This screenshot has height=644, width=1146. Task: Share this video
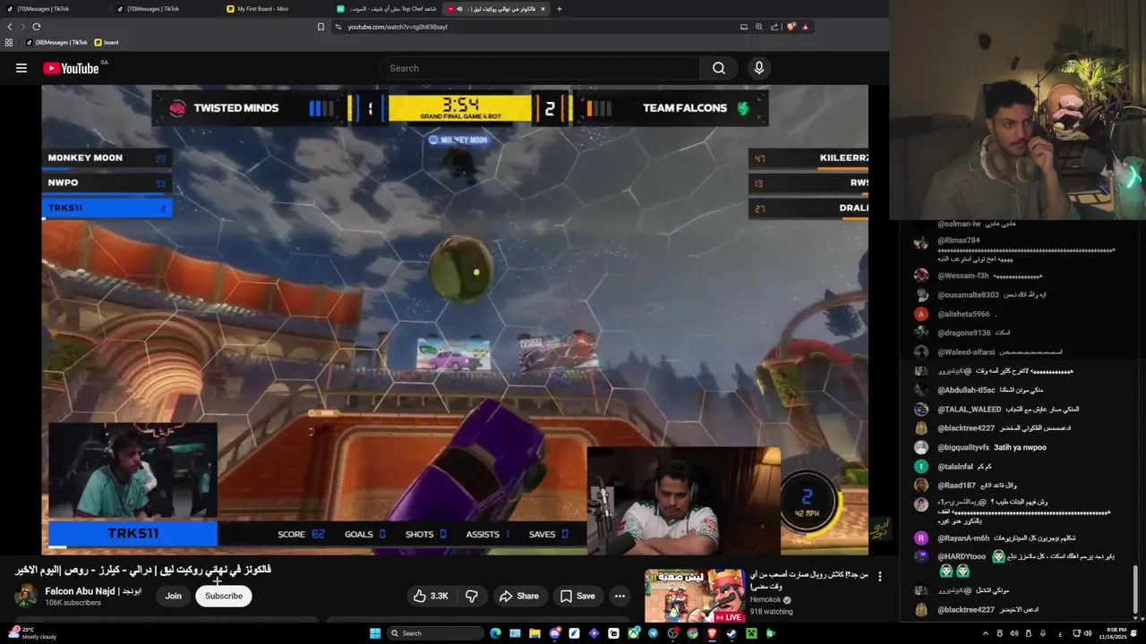[x=519, y=596]
